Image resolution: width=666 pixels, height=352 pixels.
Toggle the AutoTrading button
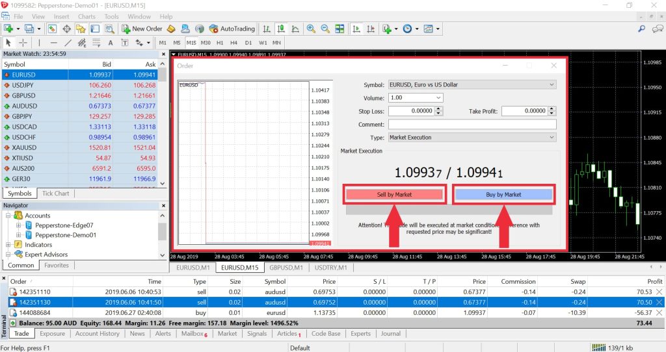pyautogui.click(x=232, y=29)
